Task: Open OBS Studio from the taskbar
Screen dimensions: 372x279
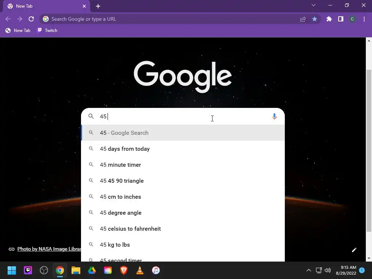Action: click(44, 270)
